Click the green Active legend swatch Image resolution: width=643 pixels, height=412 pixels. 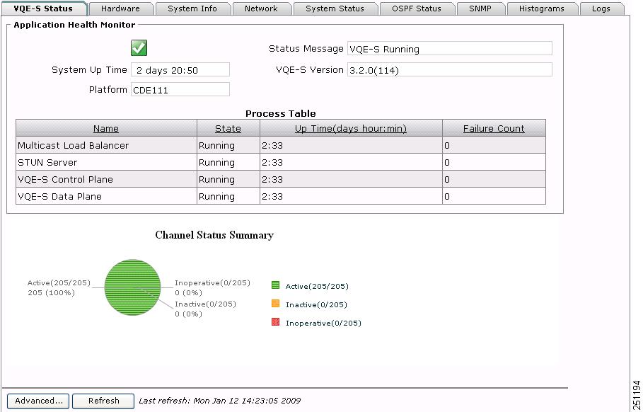(276, 285)
